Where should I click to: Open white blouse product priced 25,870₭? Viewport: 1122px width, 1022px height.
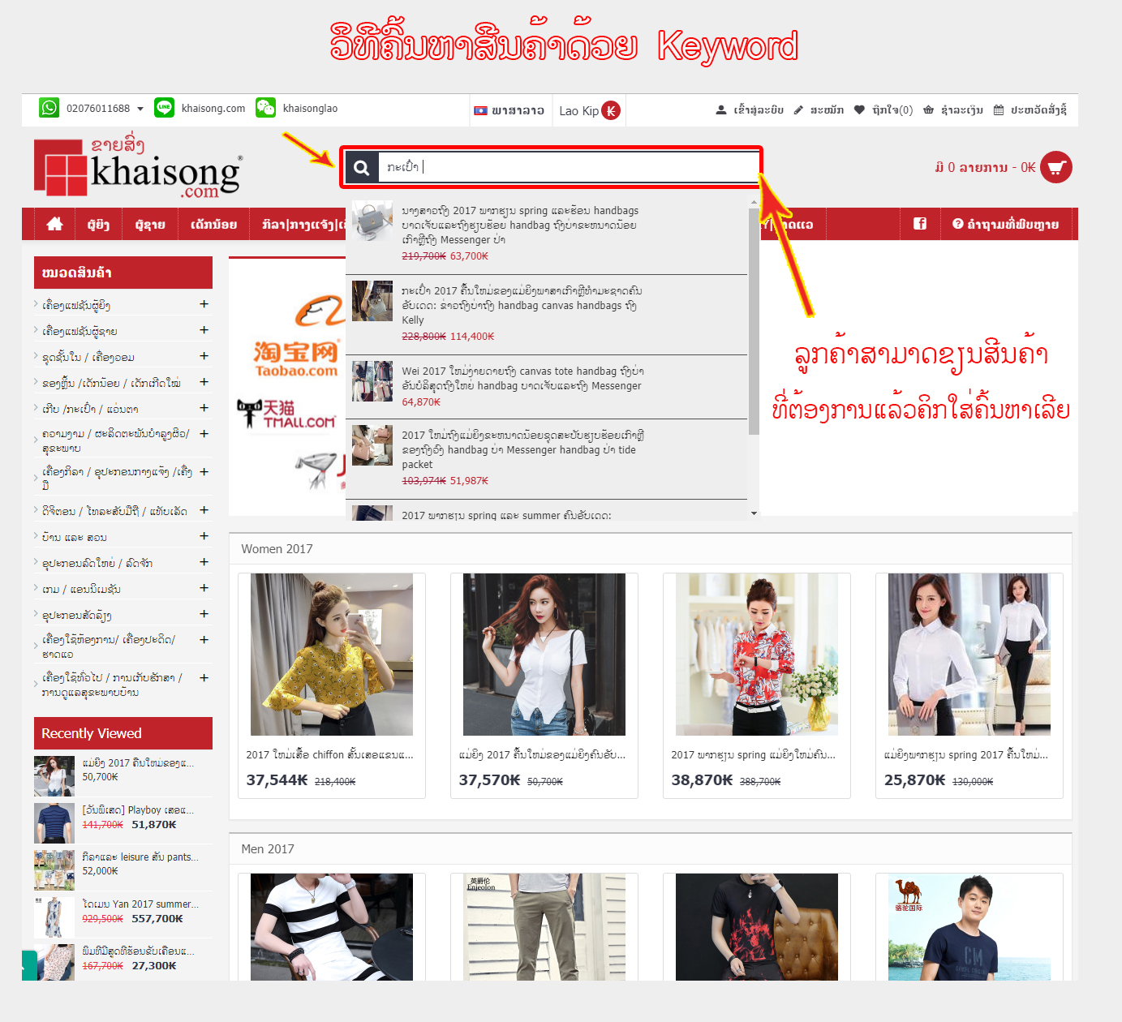969,685
